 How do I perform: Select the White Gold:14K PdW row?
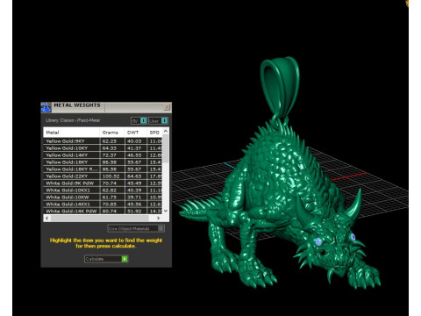(103, 211)
